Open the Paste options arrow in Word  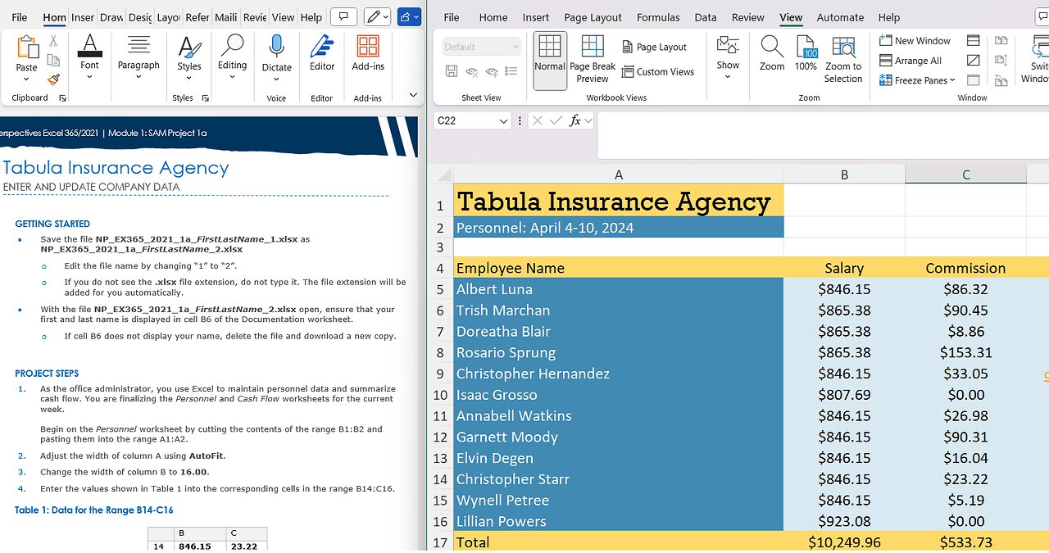[26, 79]
